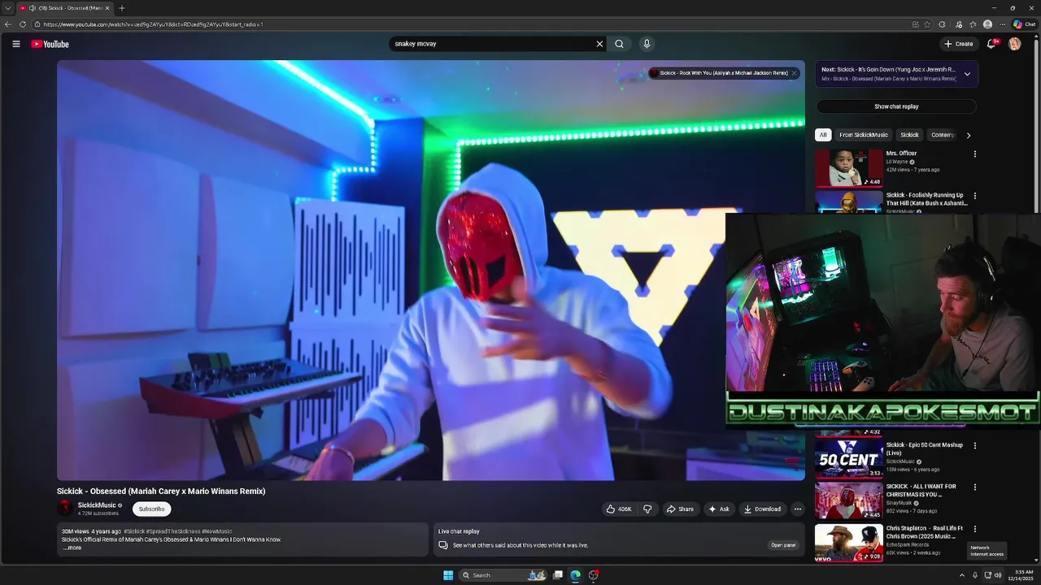Viewport: 1041px width, 585px height.
Task: Open the YouTube guide hamburger menu
Action: (x=15, y=44)
